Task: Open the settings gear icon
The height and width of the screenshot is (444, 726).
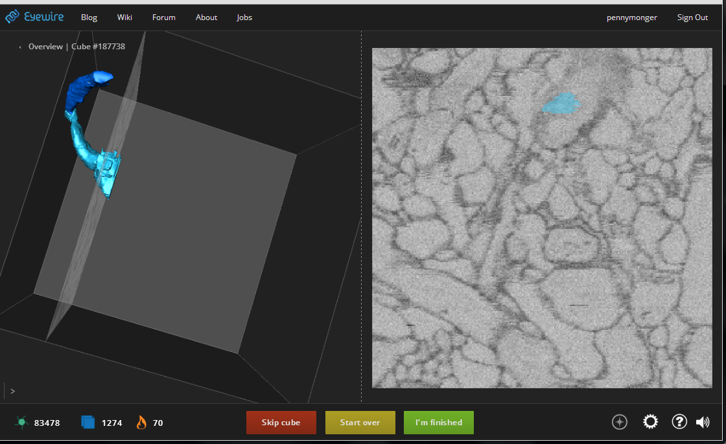Action: click(650, 422)
